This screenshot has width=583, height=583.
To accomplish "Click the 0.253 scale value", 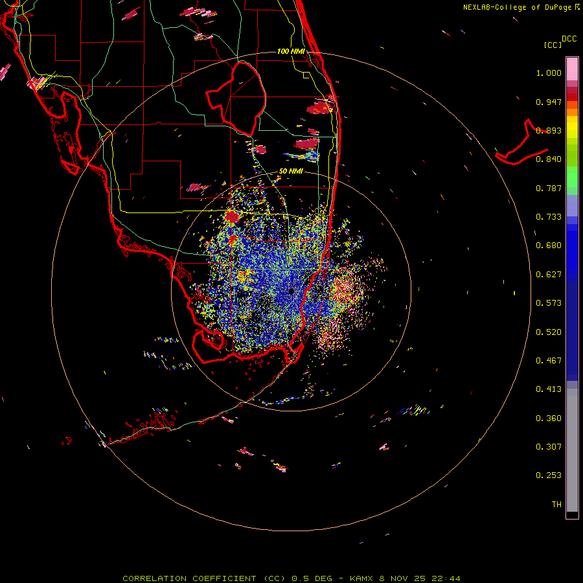I will (x=549, y=475).
